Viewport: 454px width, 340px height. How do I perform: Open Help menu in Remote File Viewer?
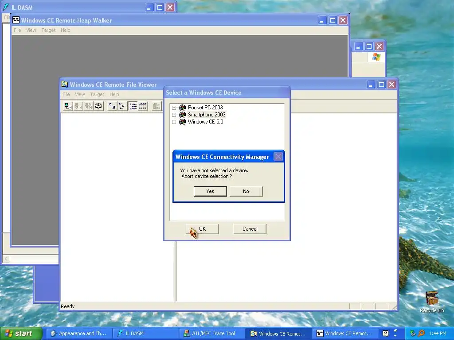[x=114, y=94]
